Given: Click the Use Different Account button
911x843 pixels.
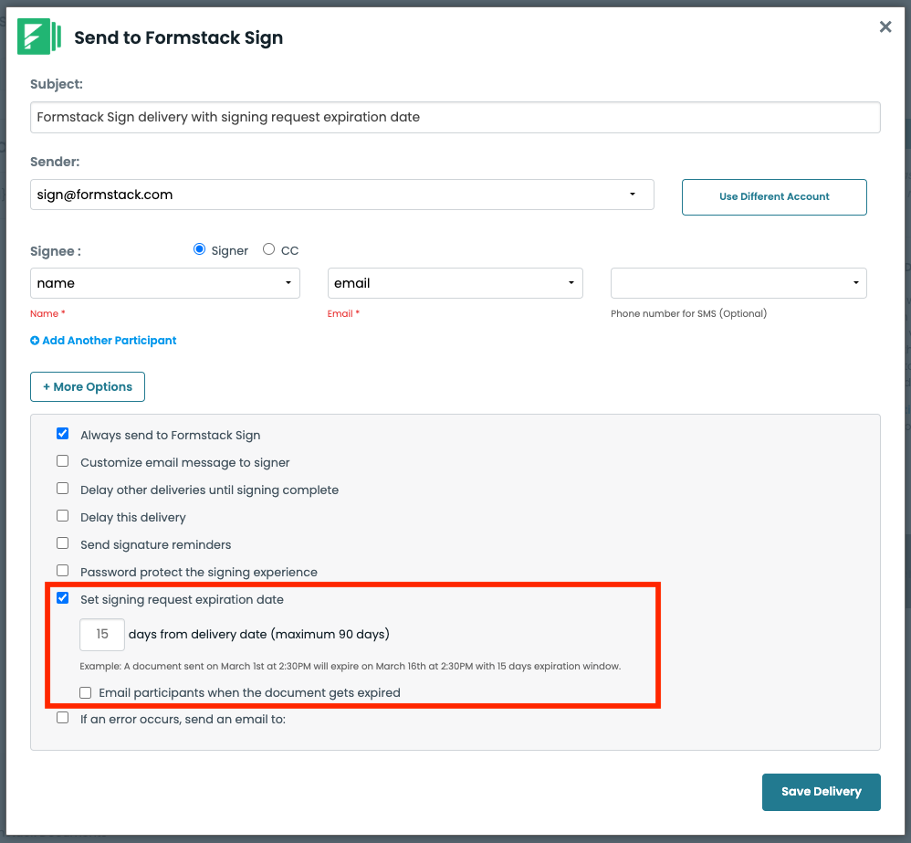Looking at the screenshot, I should [x=774, y=197].
